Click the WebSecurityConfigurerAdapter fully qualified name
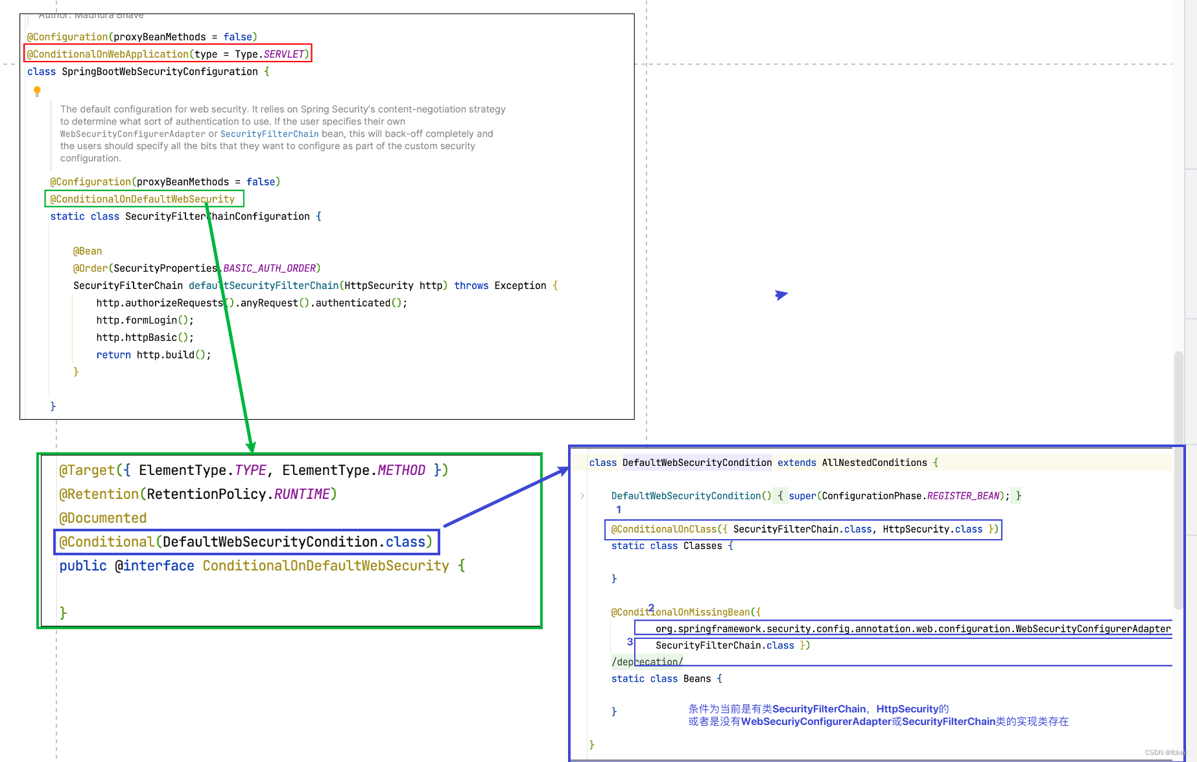This screenshot has height=762, width=1197. pyautogui.click(x=913, y=629)
